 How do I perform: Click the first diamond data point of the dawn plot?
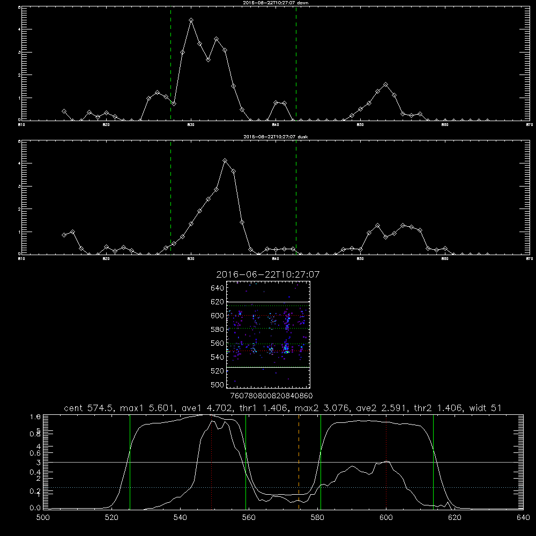tap(64, 111)
